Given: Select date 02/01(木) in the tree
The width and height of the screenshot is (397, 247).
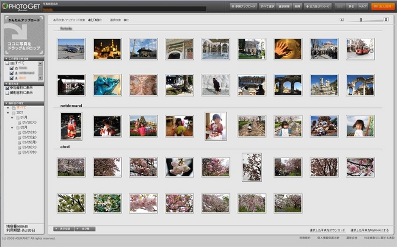Looking at the screenshot, I should (x=29, y=132).
